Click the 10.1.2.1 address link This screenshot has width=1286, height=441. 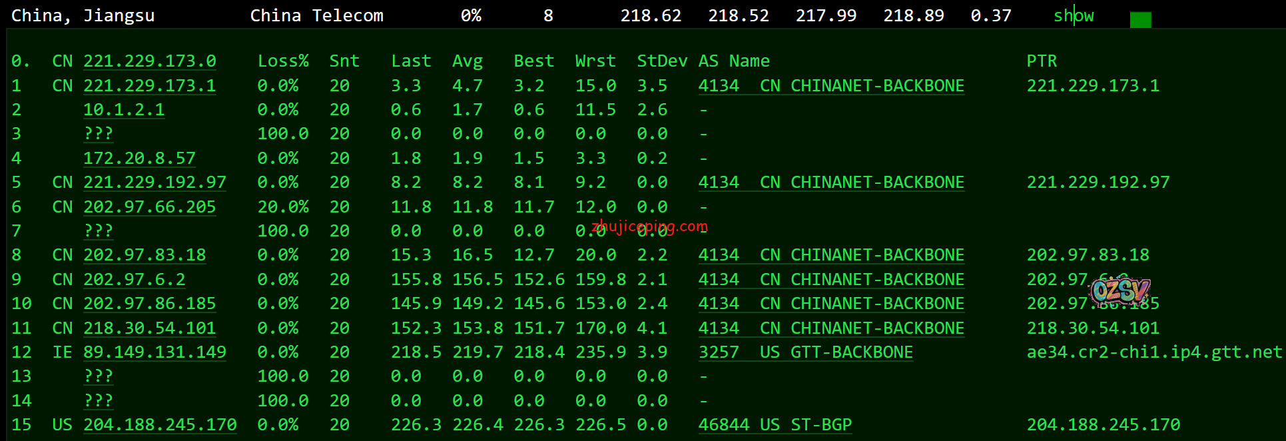coord(124,110)
